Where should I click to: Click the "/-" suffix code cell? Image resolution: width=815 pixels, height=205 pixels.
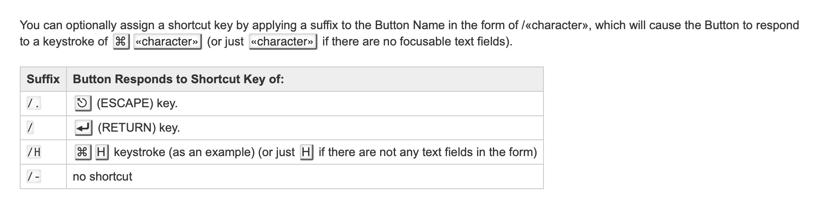pos(34,177)
